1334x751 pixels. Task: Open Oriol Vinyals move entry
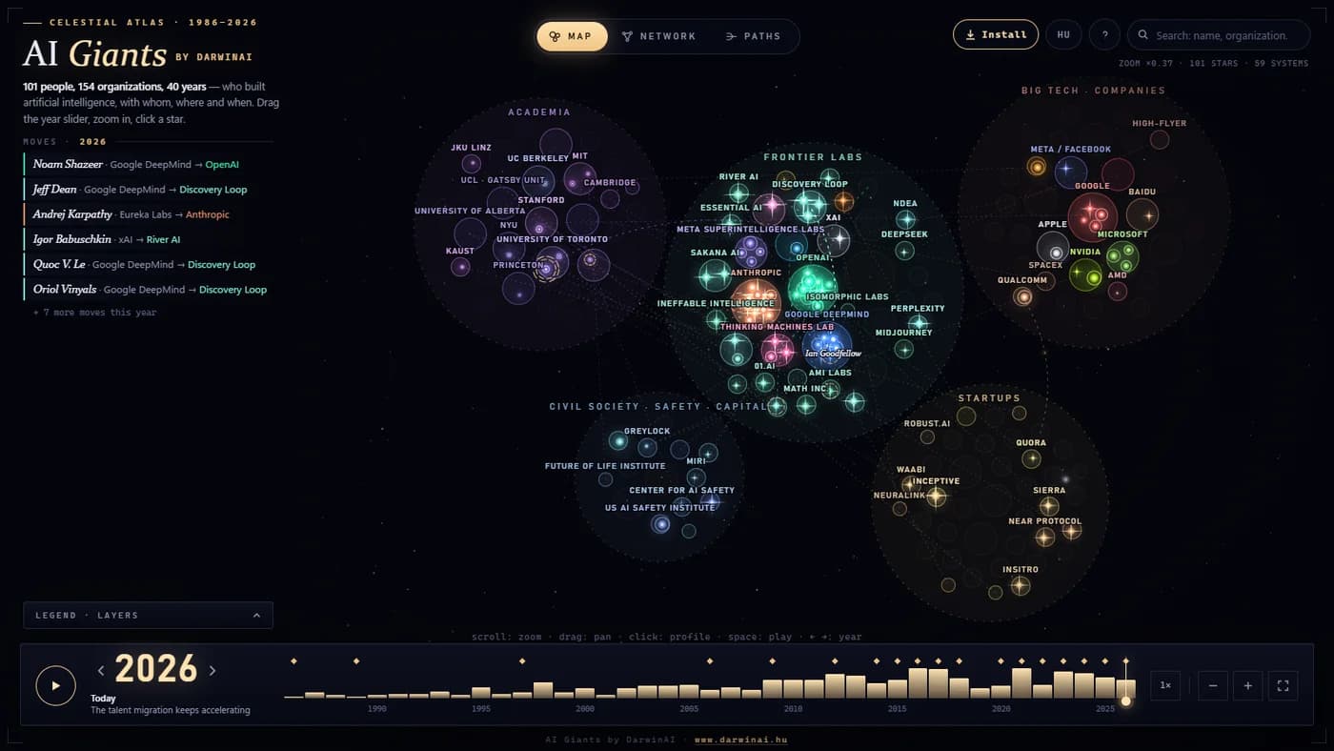pyautogui.click(x=148, y=289)
